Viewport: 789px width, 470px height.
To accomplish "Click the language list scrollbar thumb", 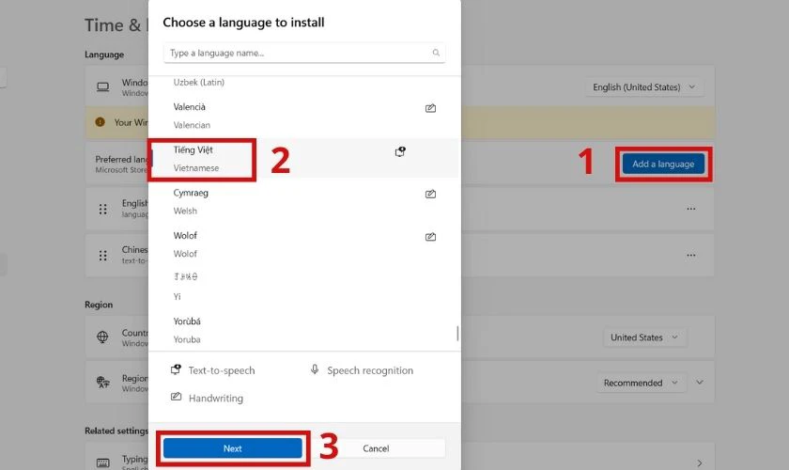I will point(457,333).
